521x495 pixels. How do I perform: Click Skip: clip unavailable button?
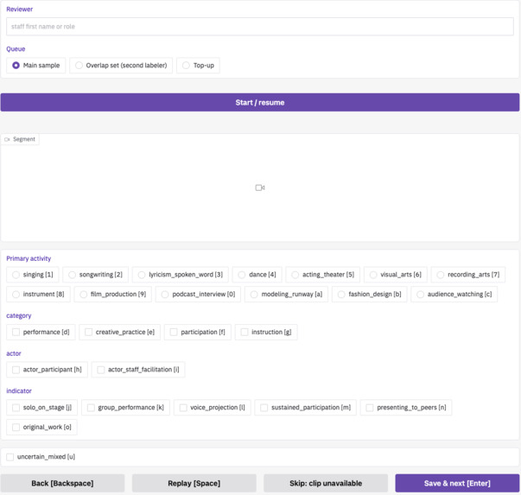(326, 484)
